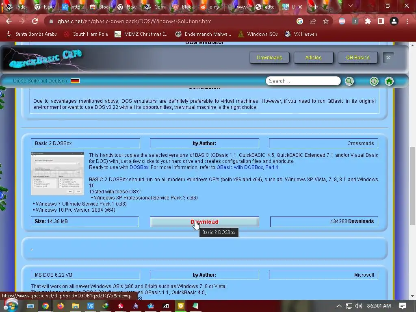
Task: Click the scrollbar down arrow
Action: tap(412, 296)
